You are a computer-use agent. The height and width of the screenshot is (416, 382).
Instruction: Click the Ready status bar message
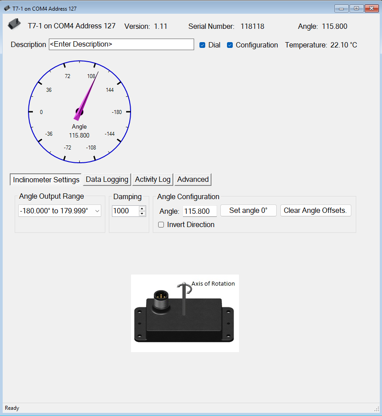tap(12, 408)
